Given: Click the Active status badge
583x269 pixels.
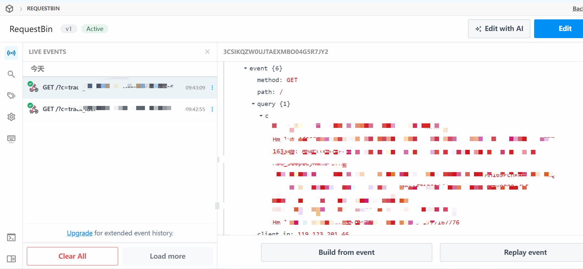Looking at the screenshot, I should [x=95, y=29].
